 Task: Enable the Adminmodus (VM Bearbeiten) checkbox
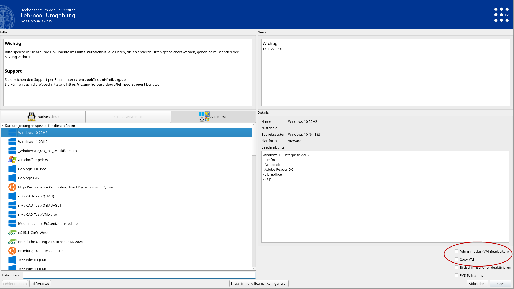(x=456, y=251)
